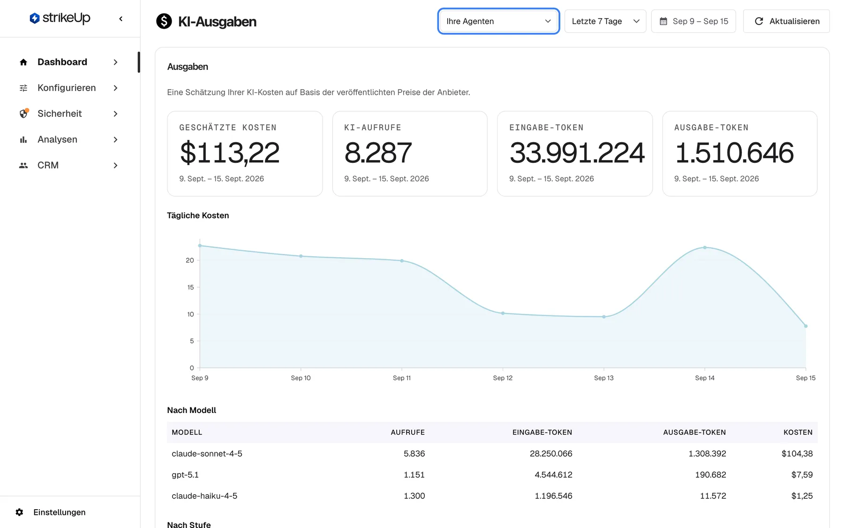Click the Eingabe-Token value 33.991.224
844x528 pixels.
coord(577,153)
